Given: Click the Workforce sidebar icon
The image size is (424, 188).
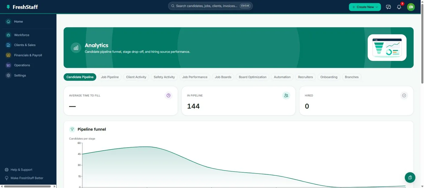Looking at the screenshot, I should [8, 35].
